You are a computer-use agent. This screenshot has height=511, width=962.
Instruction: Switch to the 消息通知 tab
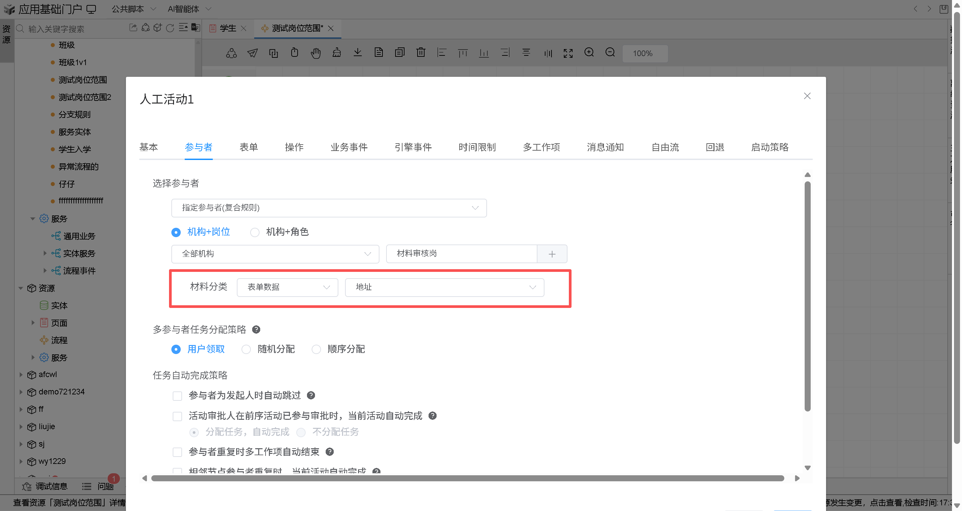605,147
